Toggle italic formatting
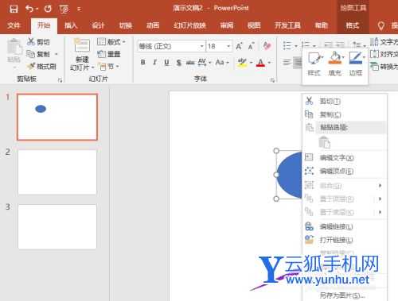Viewport: 398px width, 301px height. [154, 62]
